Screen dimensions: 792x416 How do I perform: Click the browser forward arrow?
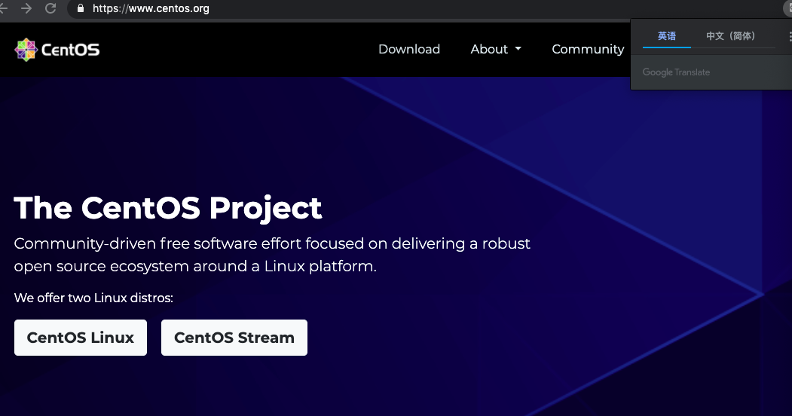tap(26, 8)
